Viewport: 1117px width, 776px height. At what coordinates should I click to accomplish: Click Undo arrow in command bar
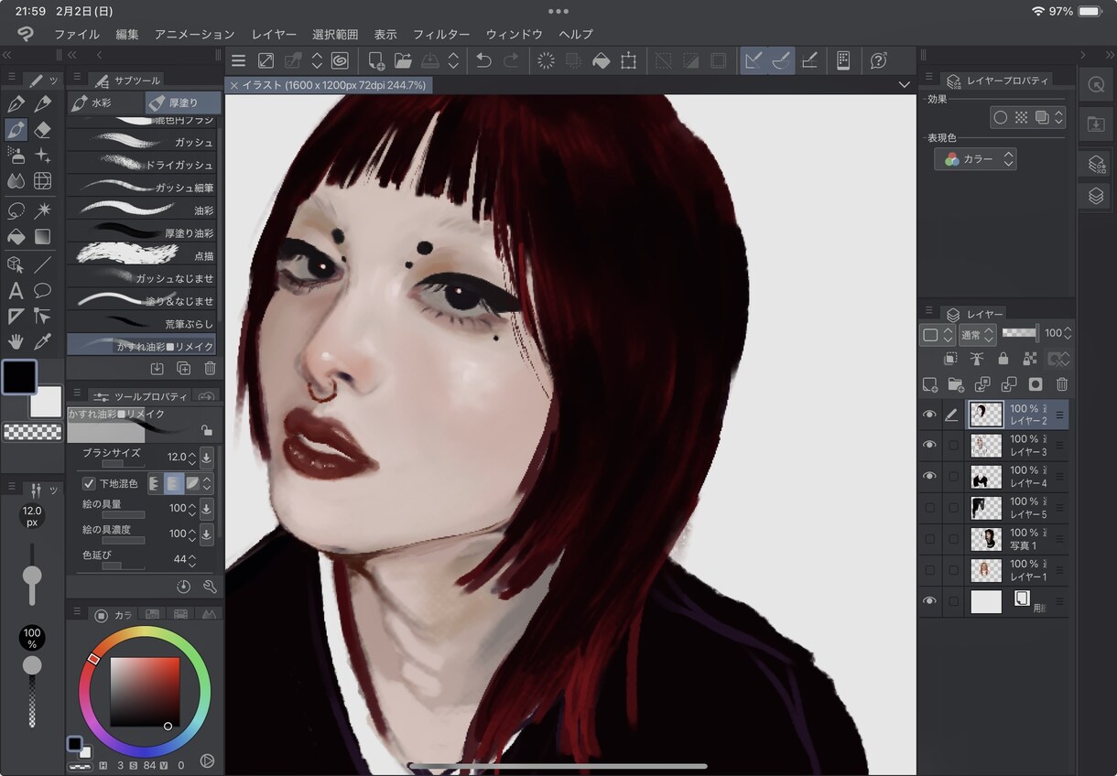[x=483, y=61]
